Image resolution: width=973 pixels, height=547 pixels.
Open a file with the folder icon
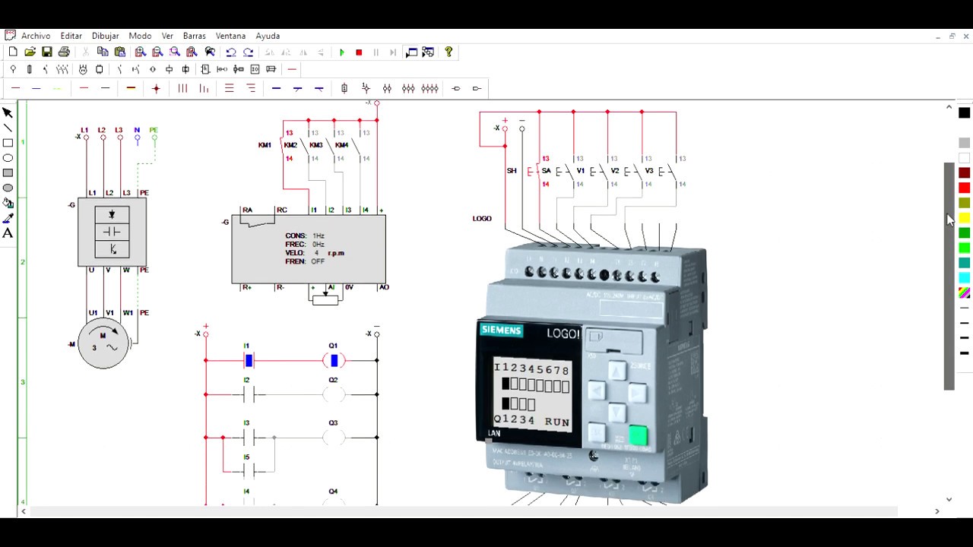(30, 52)
